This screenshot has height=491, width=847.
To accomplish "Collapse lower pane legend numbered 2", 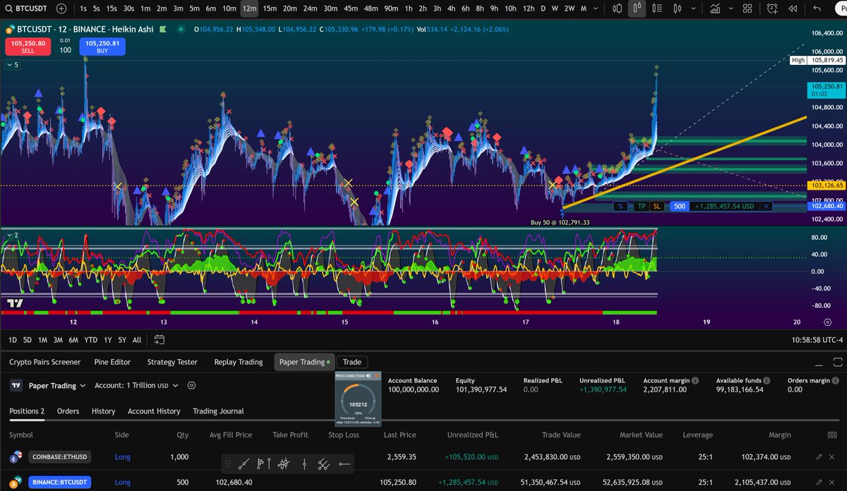I will (12, 235).
